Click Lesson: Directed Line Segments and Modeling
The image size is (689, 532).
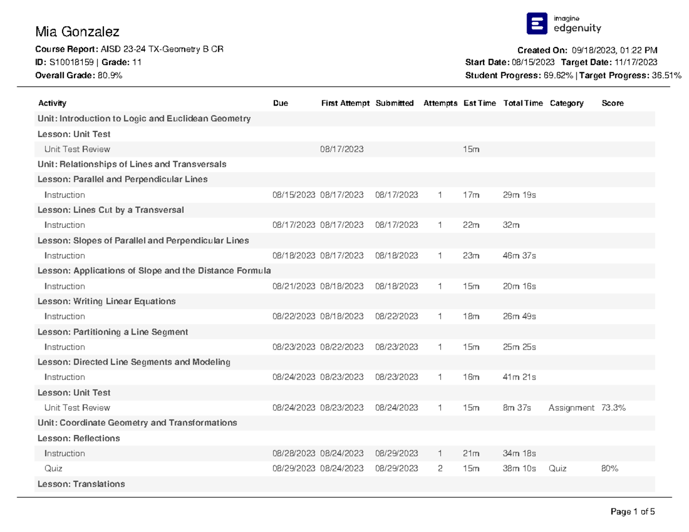pos(134,362)
